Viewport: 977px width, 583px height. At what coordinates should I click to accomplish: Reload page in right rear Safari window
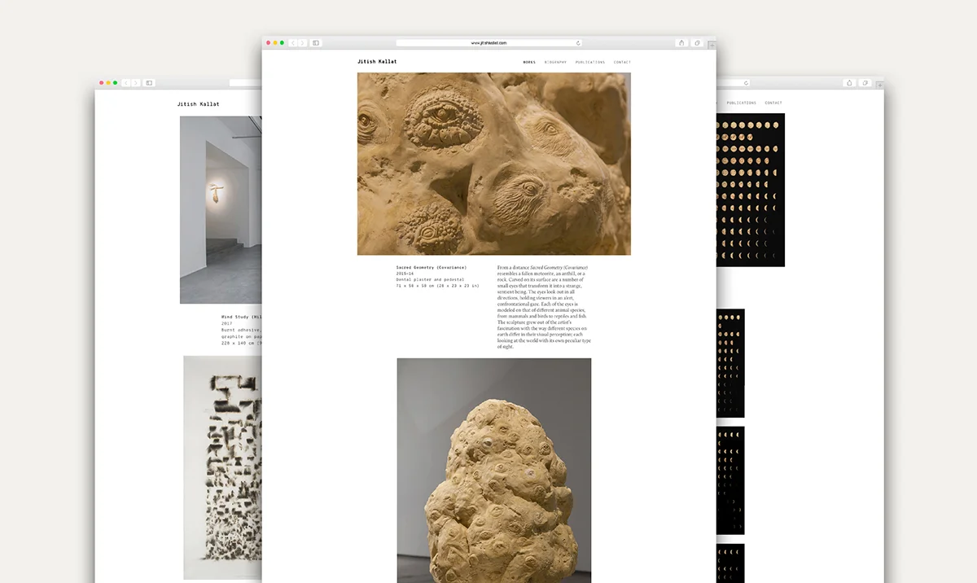[x=745, y=82]
